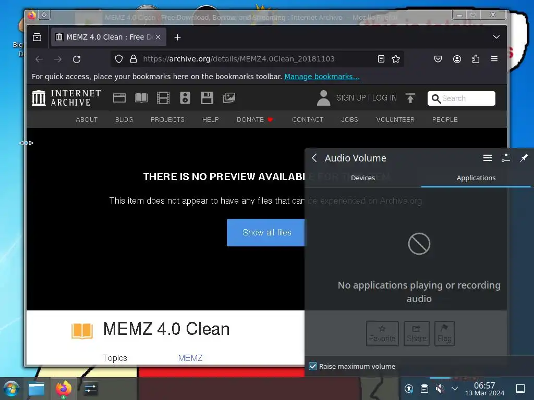Open the Wayback Machine web icon
Image resolution: width=534 pixels, height=400 pixels.
[119, 98]
